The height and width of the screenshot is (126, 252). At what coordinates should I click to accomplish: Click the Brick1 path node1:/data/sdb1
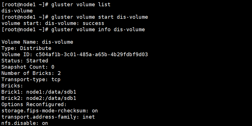pyautogui.click(x=51, y=92)
